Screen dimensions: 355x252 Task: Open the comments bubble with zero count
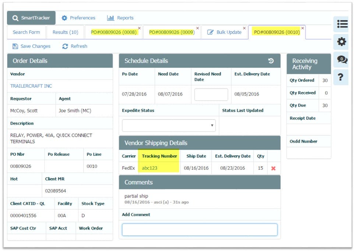click(x=341, y=60)
